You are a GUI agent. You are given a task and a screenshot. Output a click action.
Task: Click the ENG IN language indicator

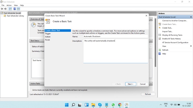pyautogui.click(x=166, y=105)
